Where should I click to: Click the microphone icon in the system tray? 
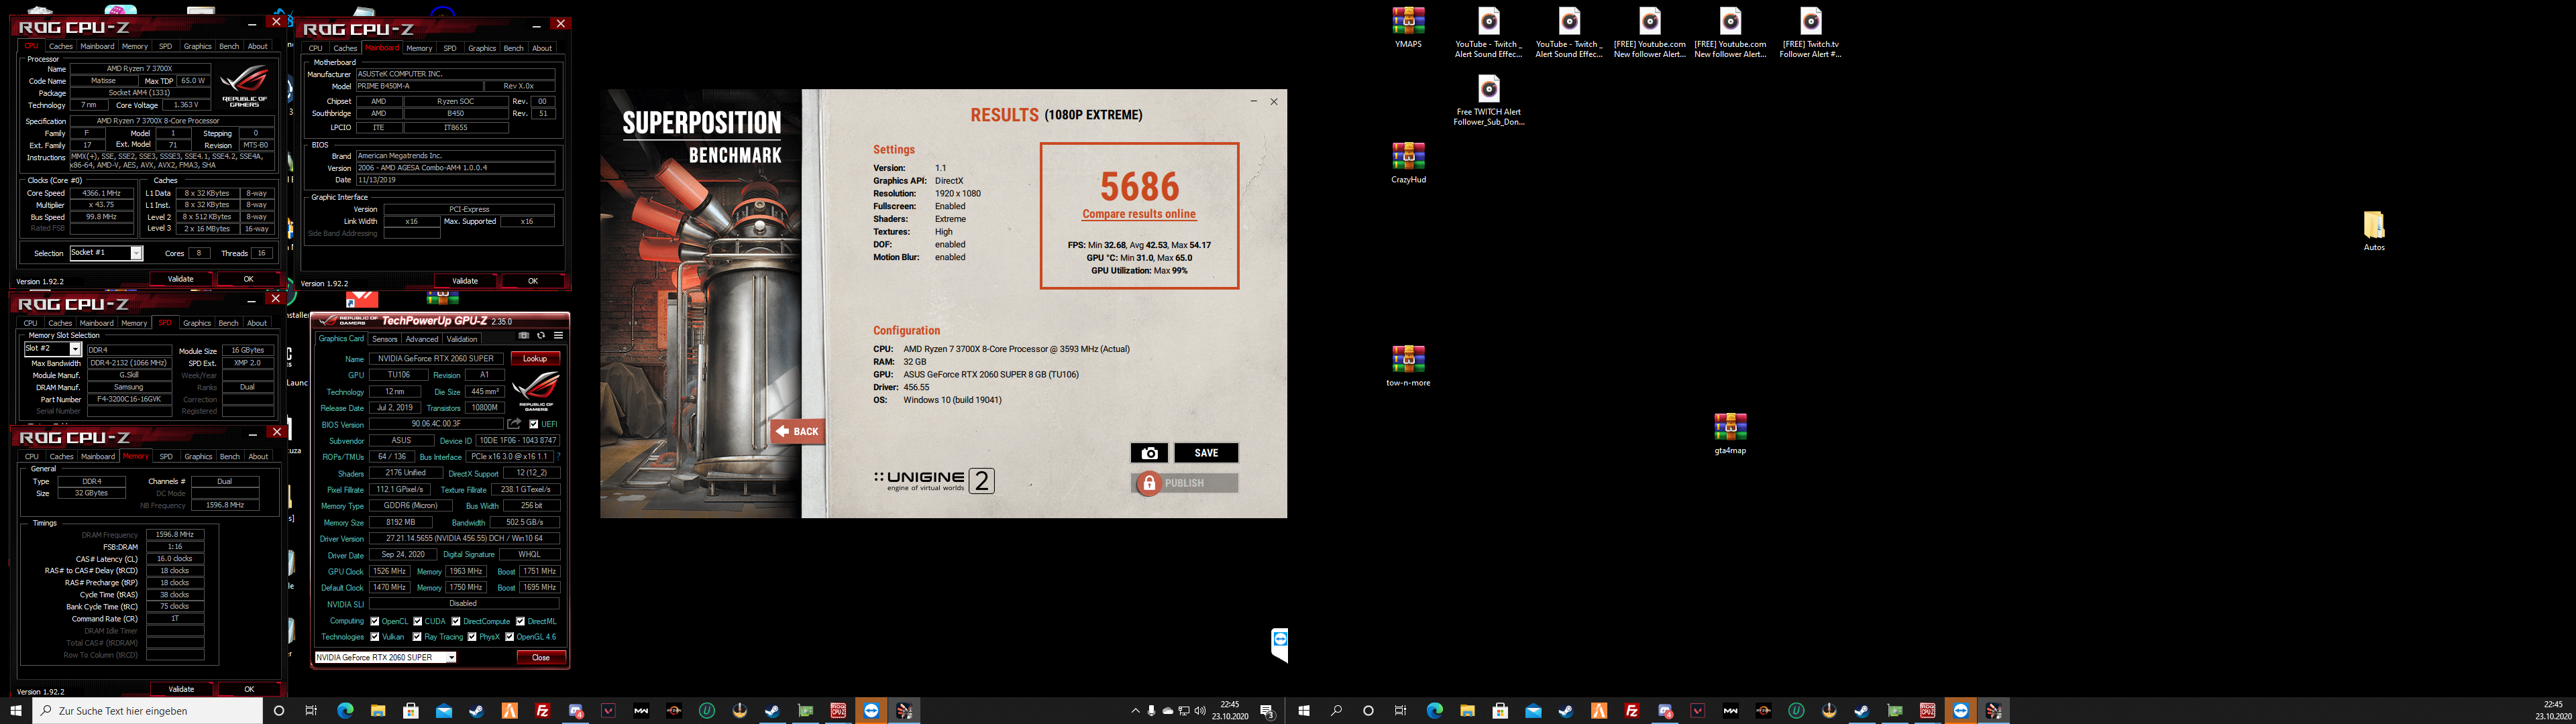point(1151,711)
